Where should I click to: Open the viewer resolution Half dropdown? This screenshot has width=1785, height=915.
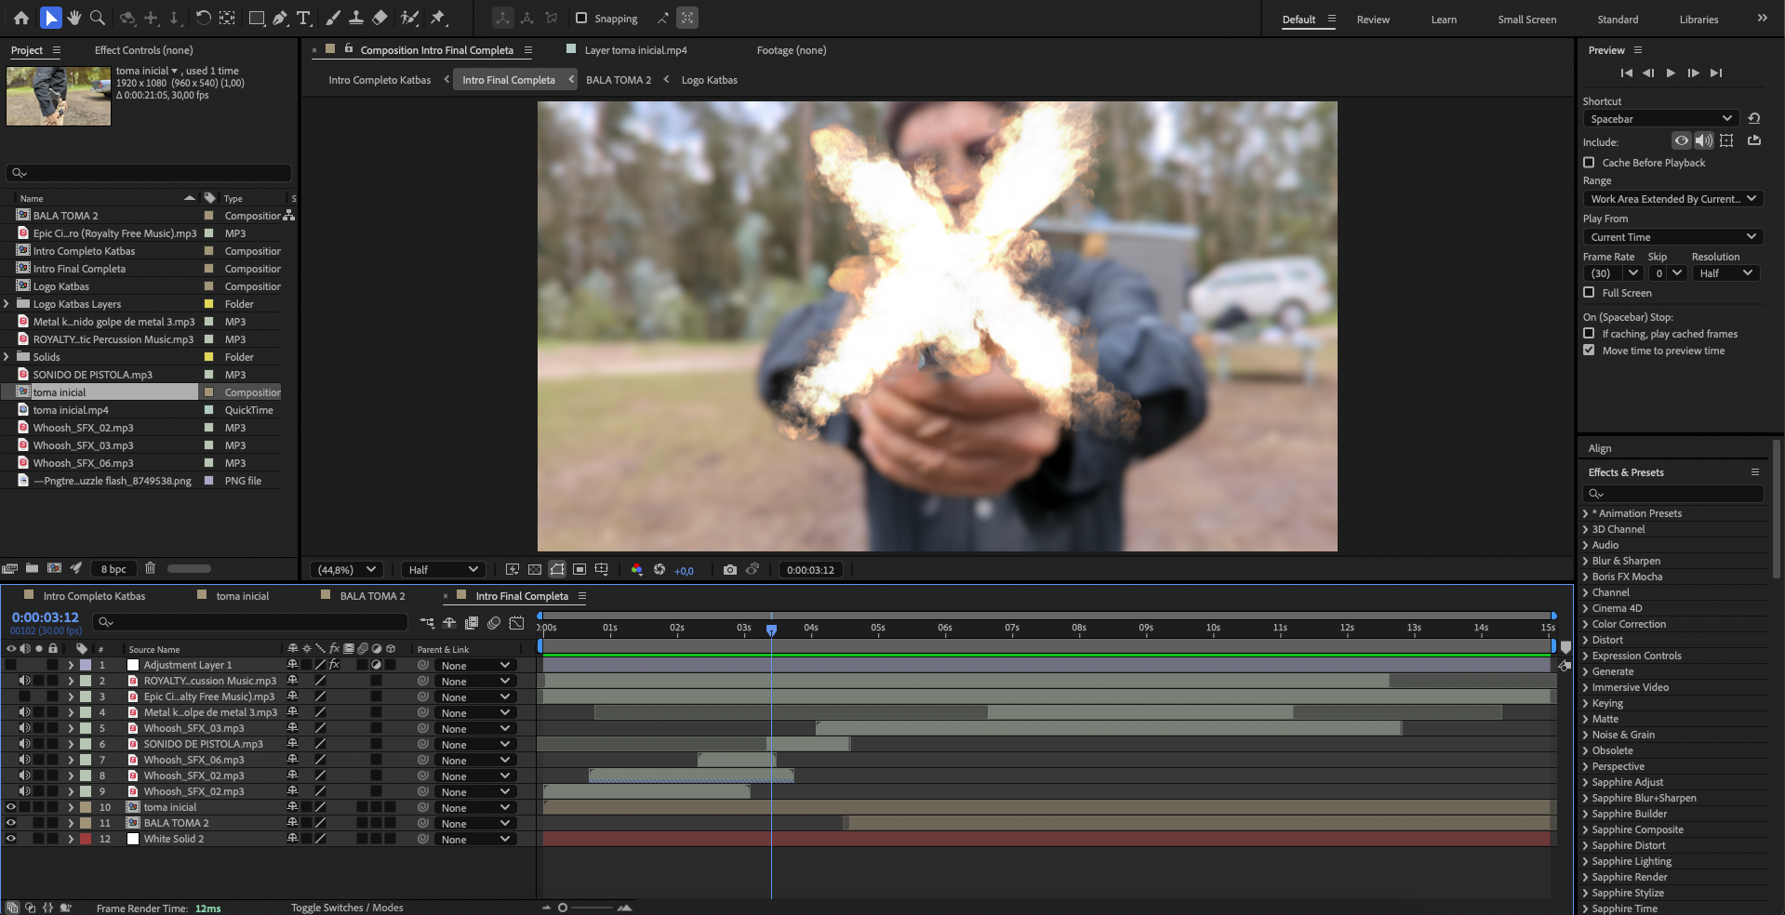tap(443, 569)
